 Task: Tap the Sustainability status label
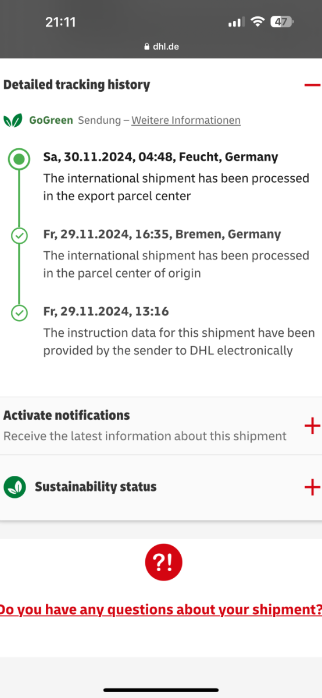(x=96, y=487)
